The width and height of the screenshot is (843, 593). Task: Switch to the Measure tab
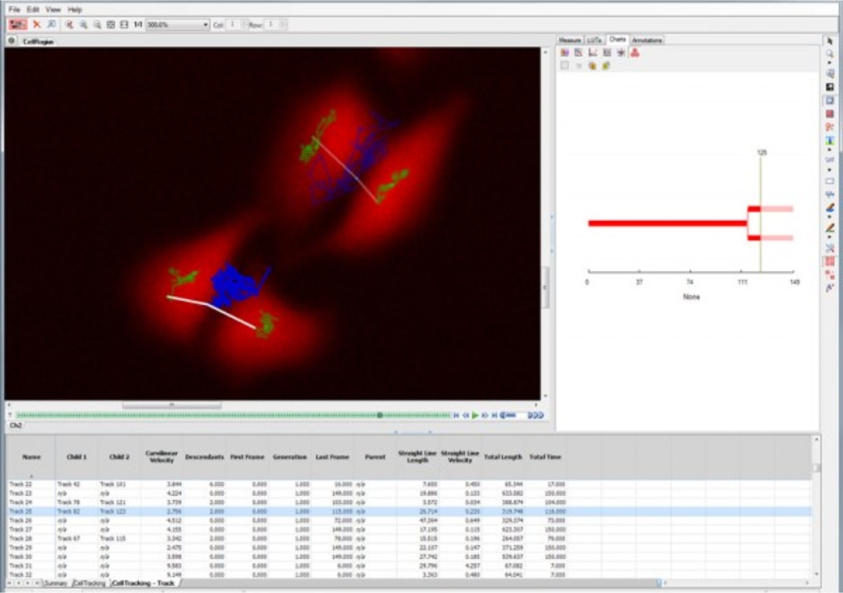[570, 39]
